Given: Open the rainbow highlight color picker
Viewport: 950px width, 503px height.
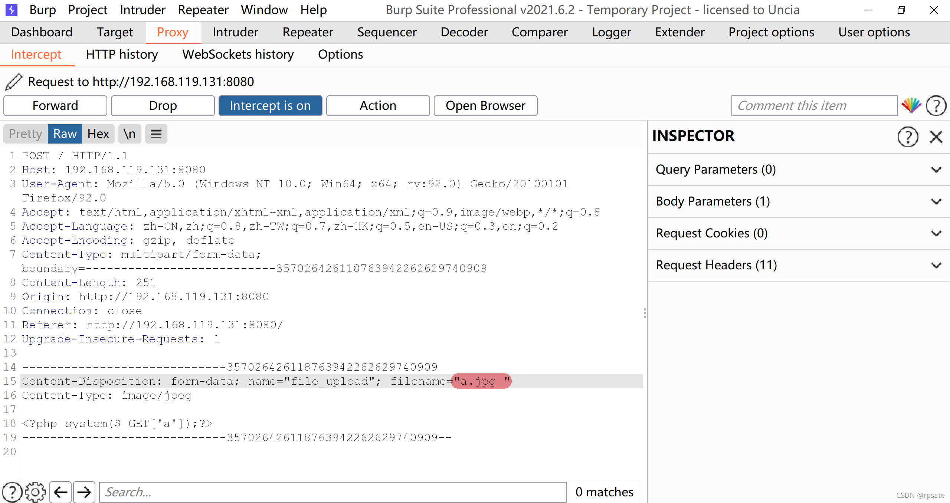Looking at the screenshot, I should (911, 106).
